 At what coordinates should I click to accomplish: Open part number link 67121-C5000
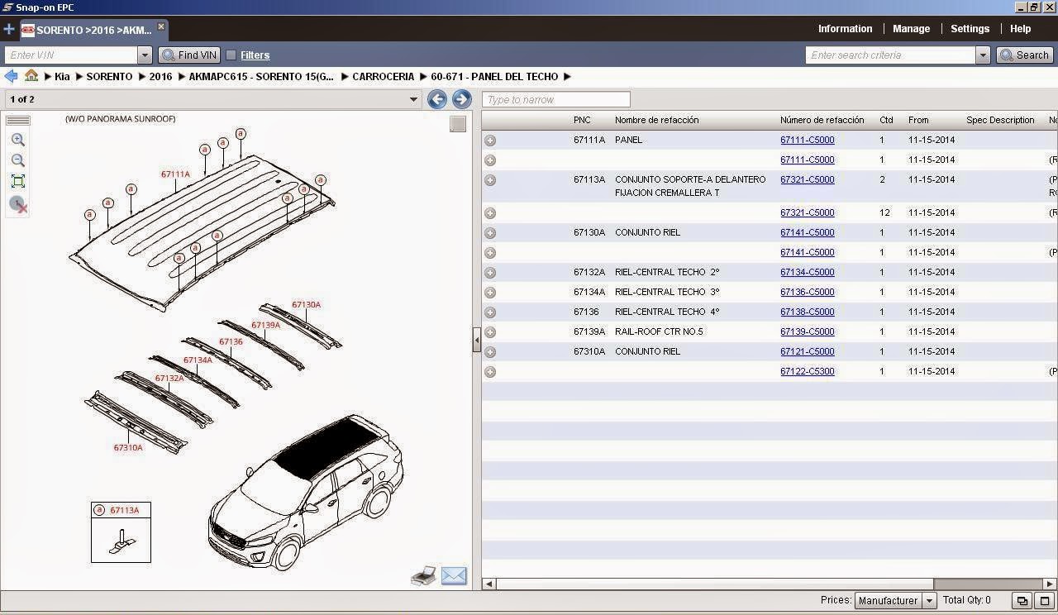pyautogui.click(x=807, y=351)
